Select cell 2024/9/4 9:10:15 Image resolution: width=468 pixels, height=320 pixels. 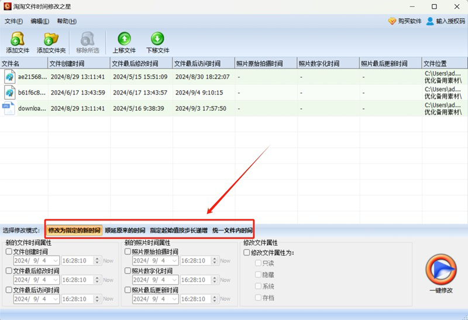point(199,93)
